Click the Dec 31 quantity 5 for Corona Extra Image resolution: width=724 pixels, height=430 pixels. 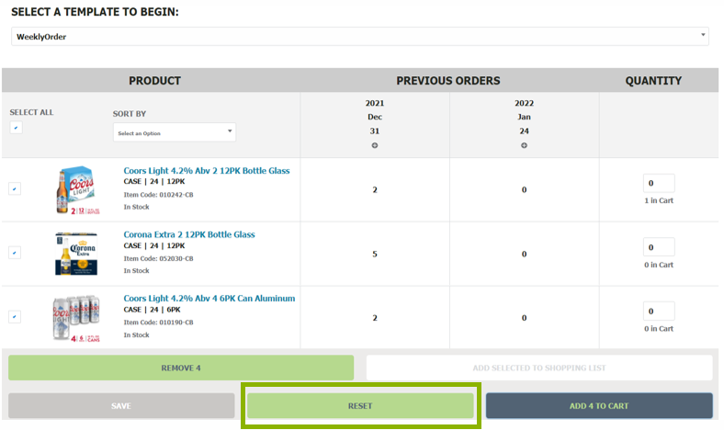(x=375, y=254)
